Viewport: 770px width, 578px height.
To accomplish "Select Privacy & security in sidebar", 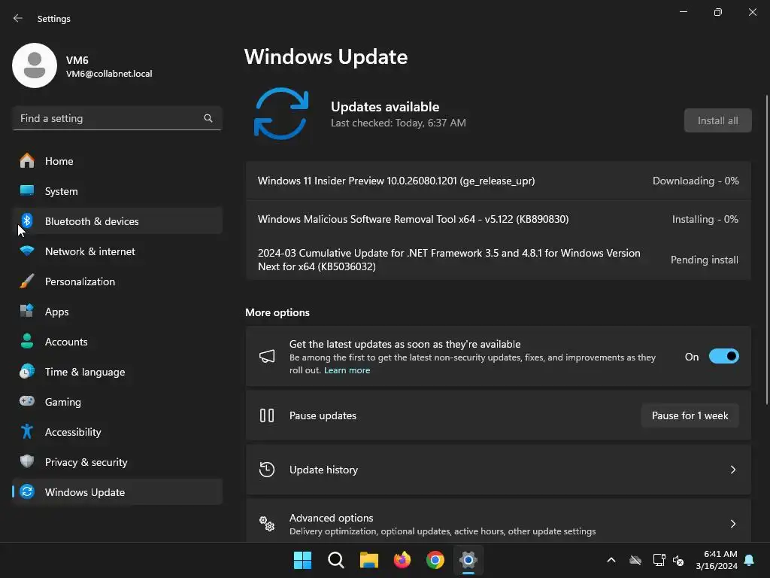I will click(x=117, y=461).
